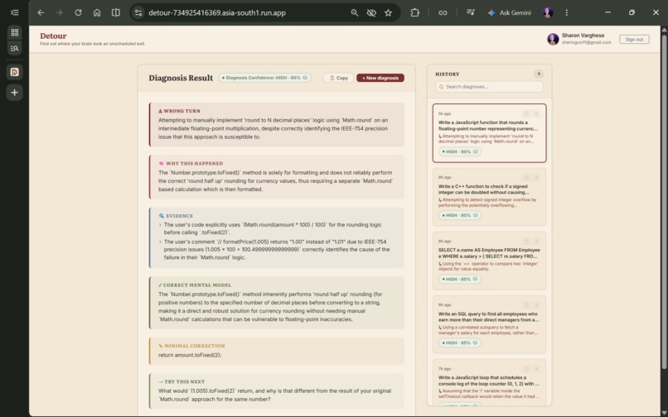Click the crossed-out eye icon in address bar
Image resolution: width=668 pixels, height=417 pixels.
tap(371, 12)
